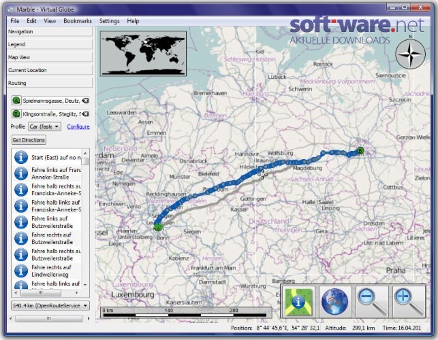Open the File menu
Screen dimensions: 438x340
tap(15, 21)
